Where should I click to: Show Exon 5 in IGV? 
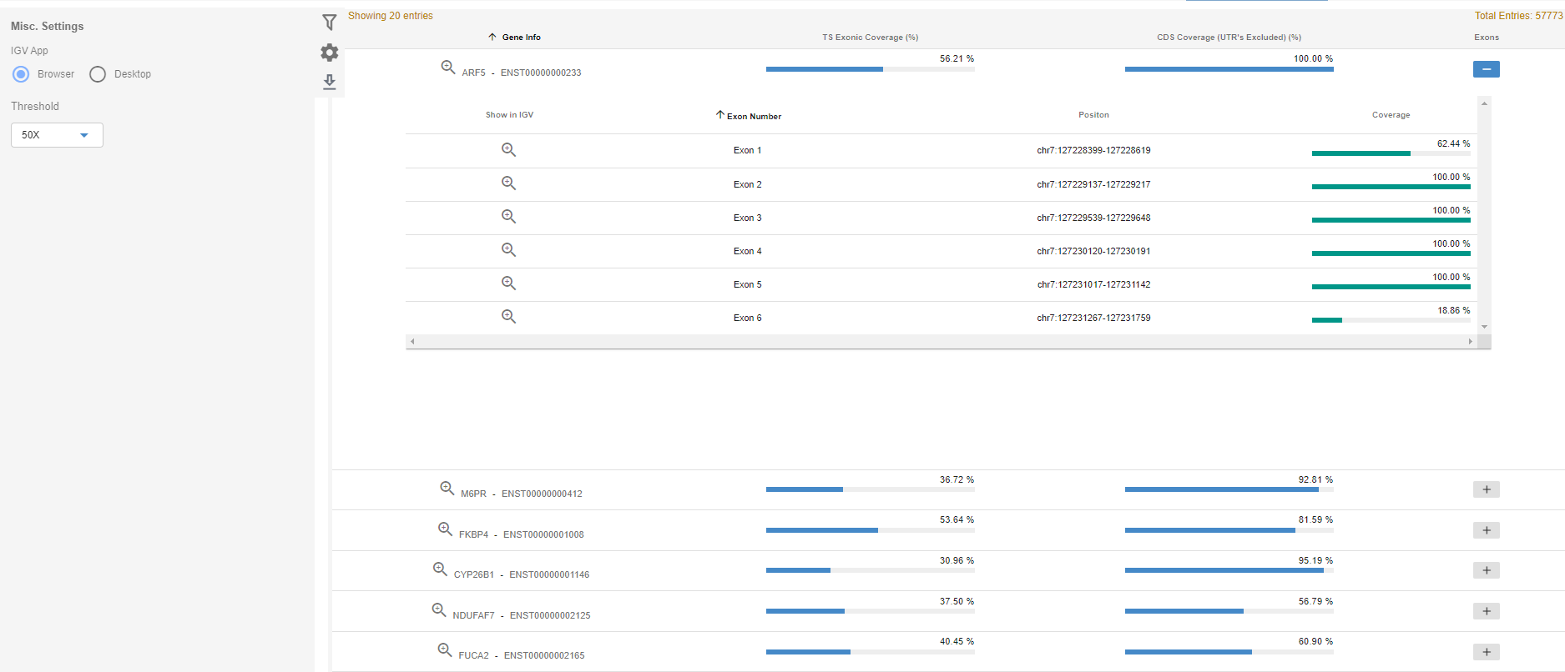(508, 283)
